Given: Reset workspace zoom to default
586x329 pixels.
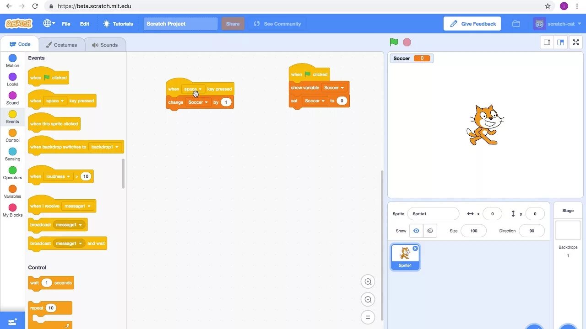Looking at the screenshot, I should click(x=368, y=317).
